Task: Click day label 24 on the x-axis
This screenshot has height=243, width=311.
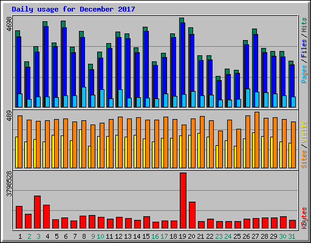Action: 228,236
